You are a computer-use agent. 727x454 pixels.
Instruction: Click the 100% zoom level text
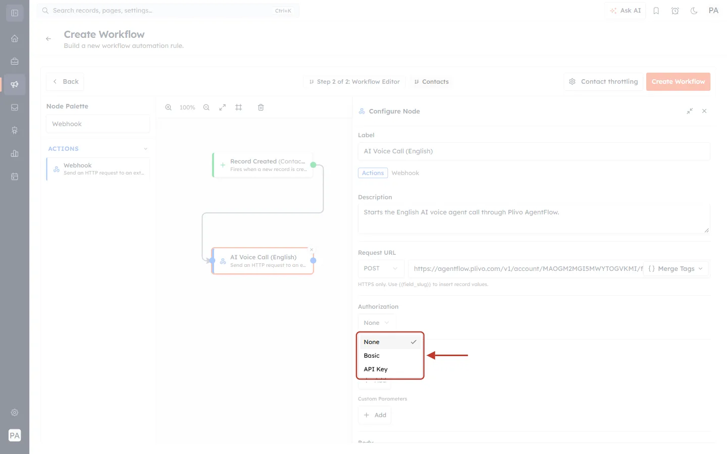[187, 107]
